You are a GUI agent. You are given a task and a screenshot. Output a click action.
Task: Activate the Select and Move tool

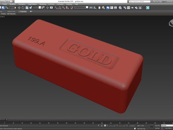19,8
